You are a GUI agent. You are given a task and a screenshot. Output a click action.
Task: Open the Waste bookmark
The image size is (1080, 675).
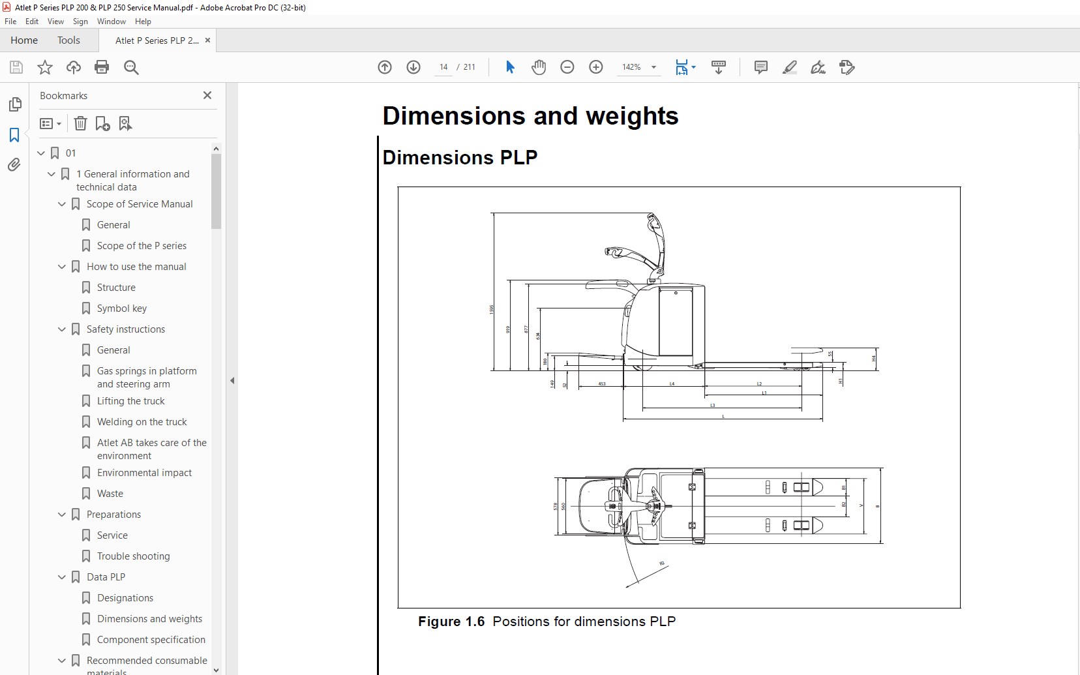pos(110,494)
